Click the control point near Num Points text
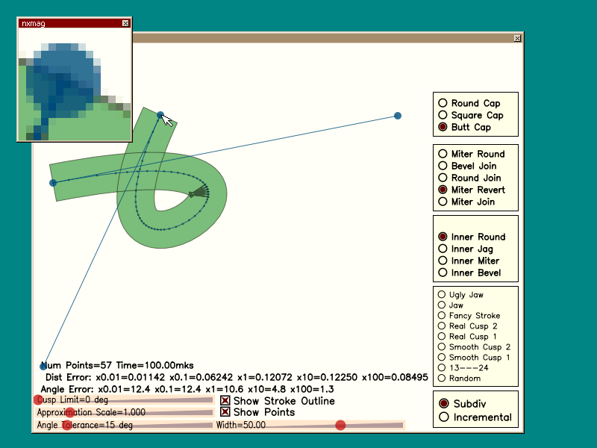Viewport: 597px width, 448px height. [x=43, y=366]
